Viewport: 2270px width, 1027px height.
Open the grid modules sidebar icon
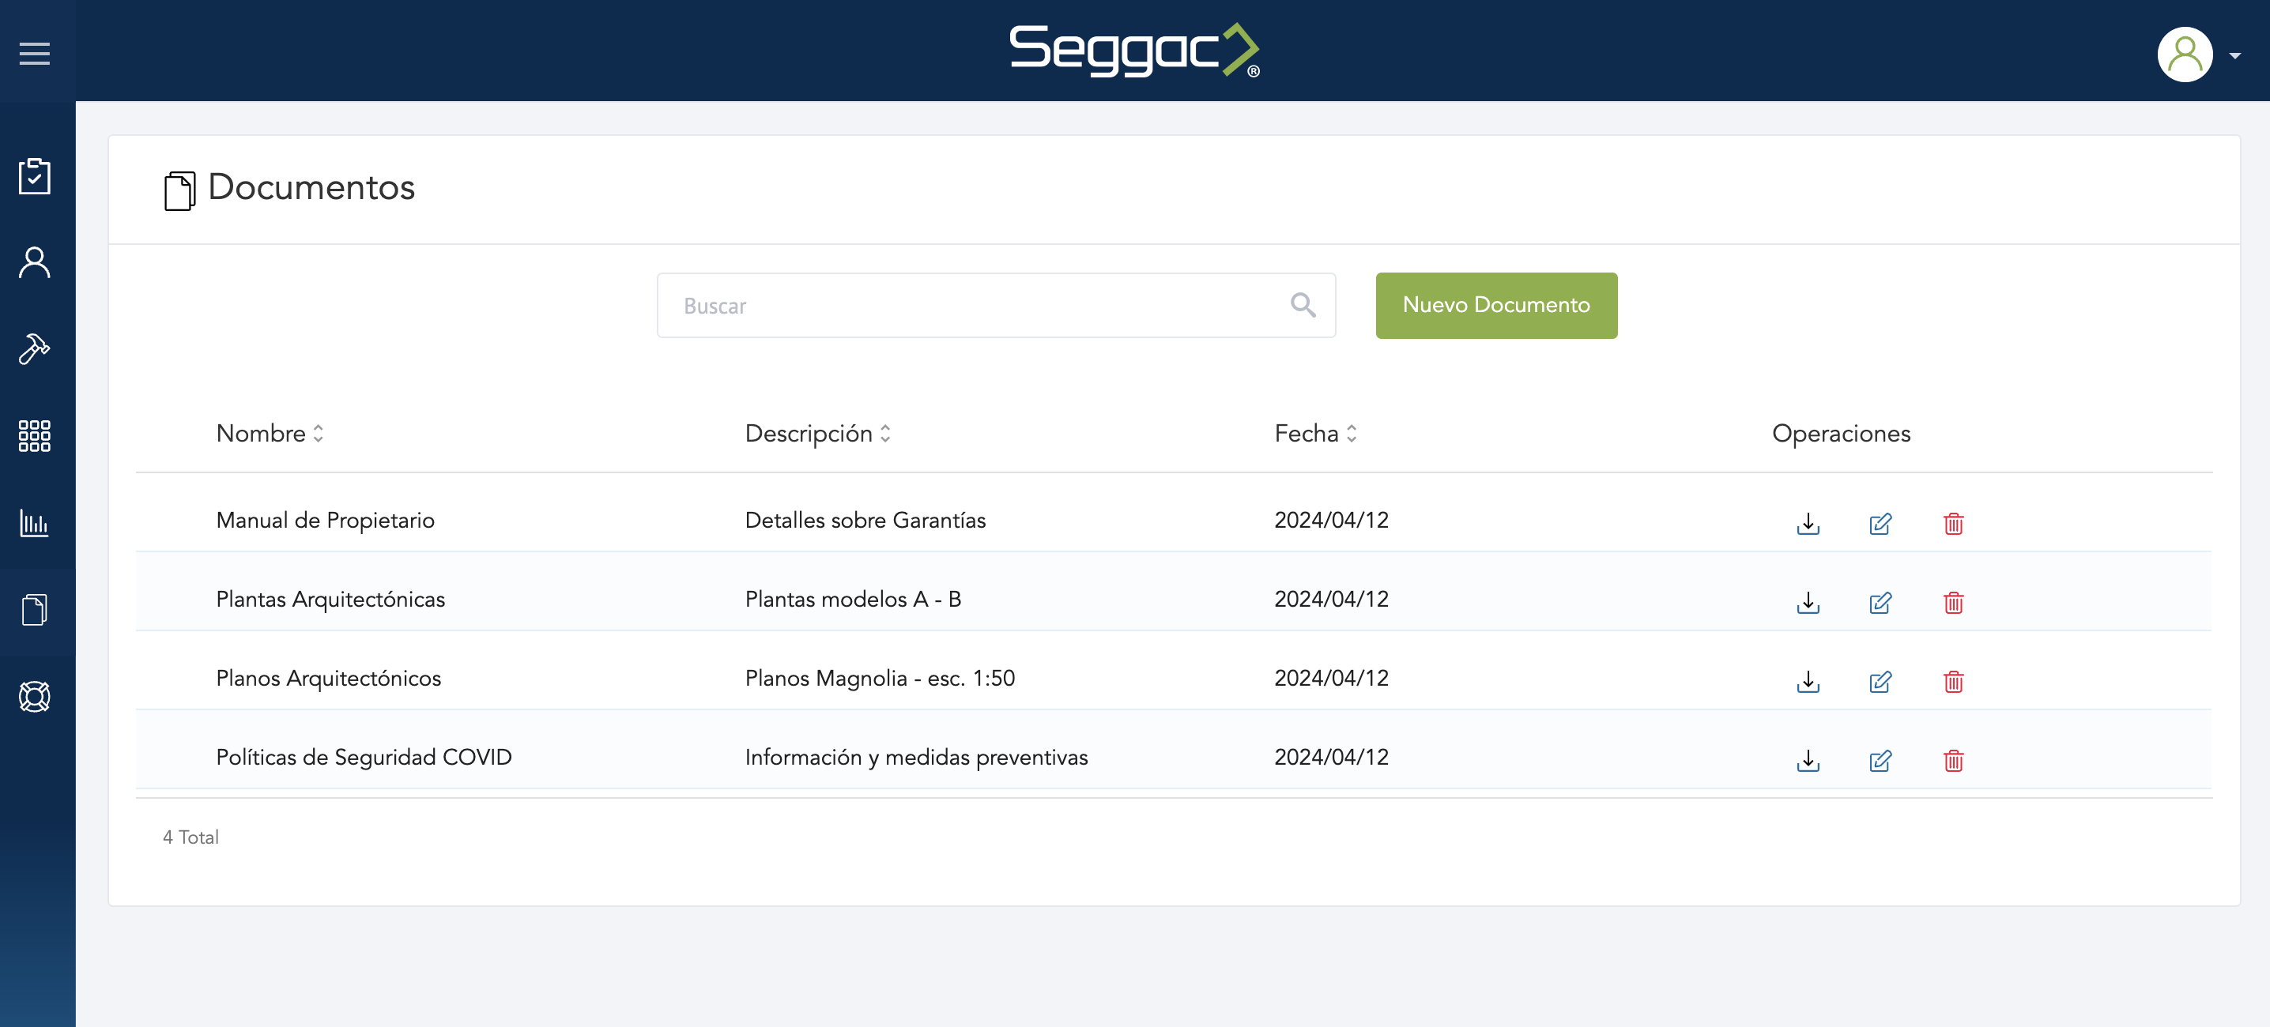click(34, 435)
